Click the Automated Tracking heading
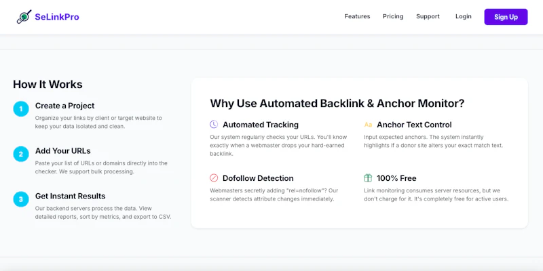Screen dimensions: 543x271 coord(261,125)
